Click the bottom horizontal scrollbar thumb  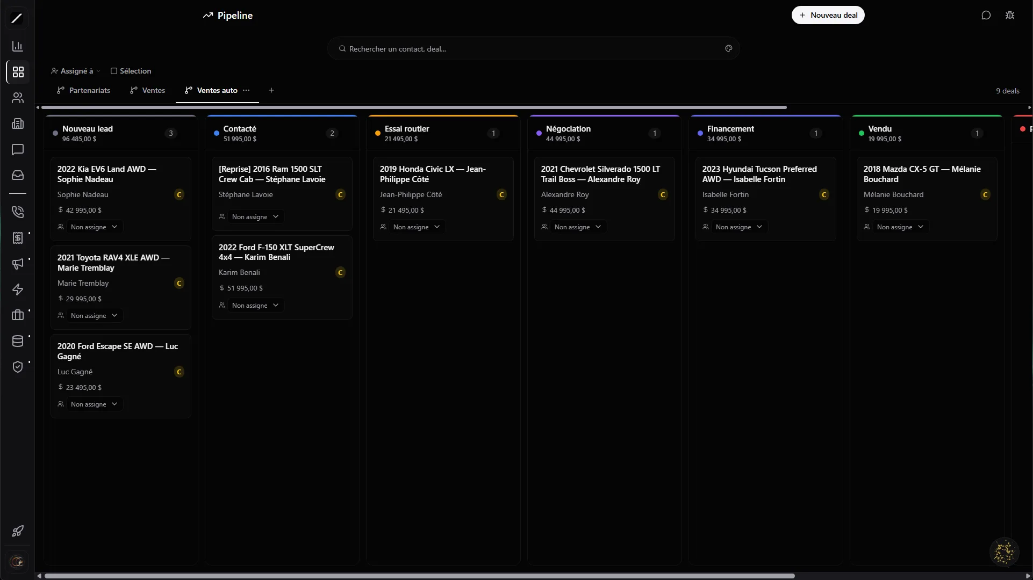(419, 576)
